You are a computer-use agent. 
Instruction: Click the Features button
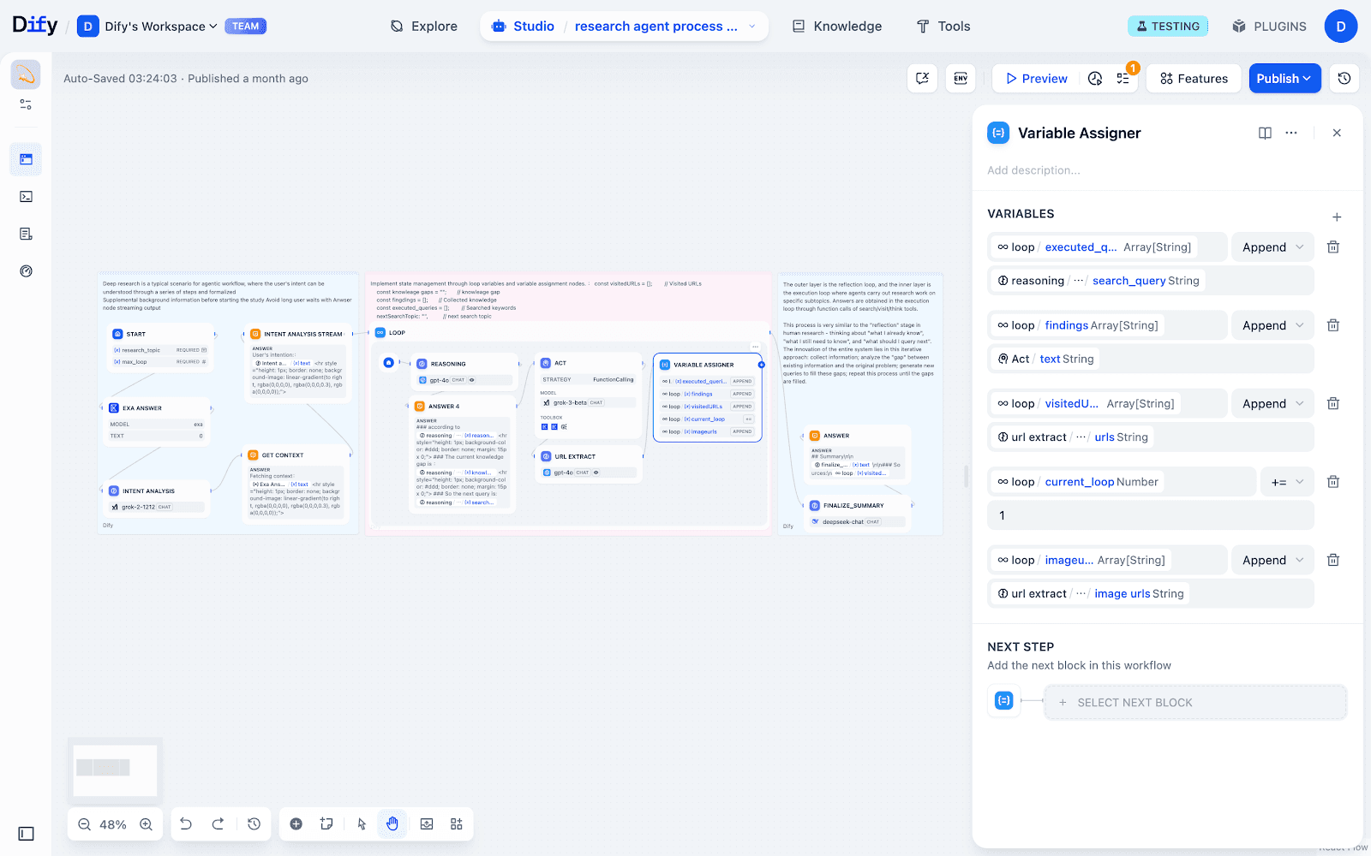pyautogui.click(x=1194, y=79)
